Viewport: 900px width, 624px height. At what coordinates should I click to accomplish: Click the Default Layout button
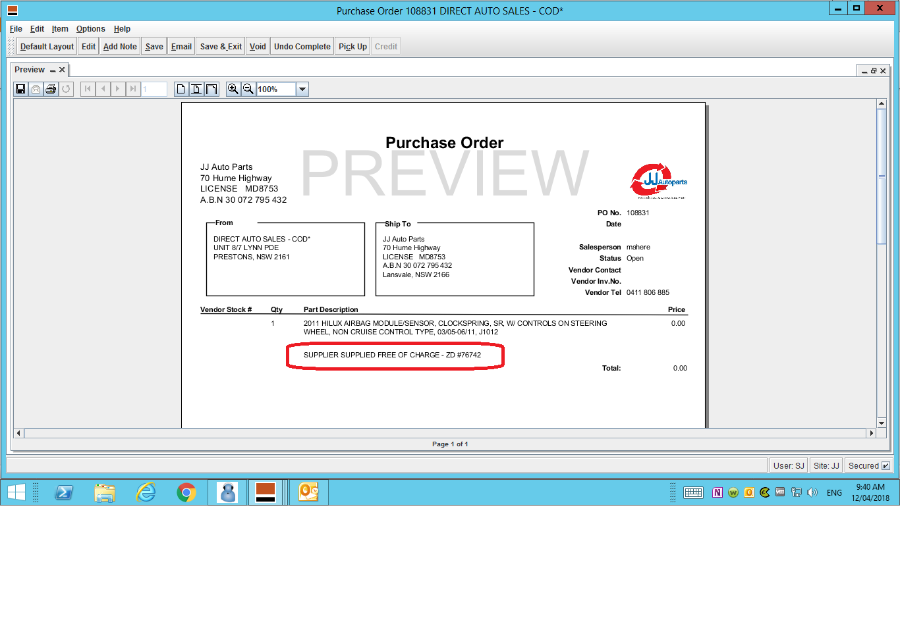click(47, 46)
